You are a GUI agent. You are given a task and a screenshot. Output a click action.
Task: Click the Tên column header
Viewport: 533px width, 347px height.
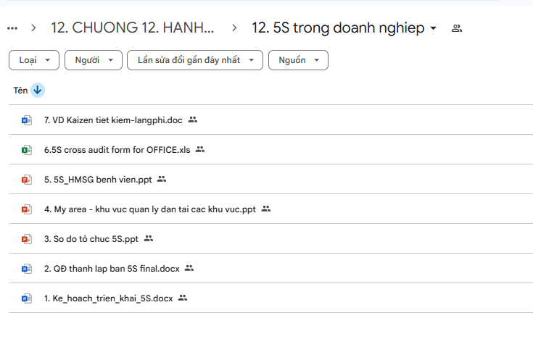point(20,91)
